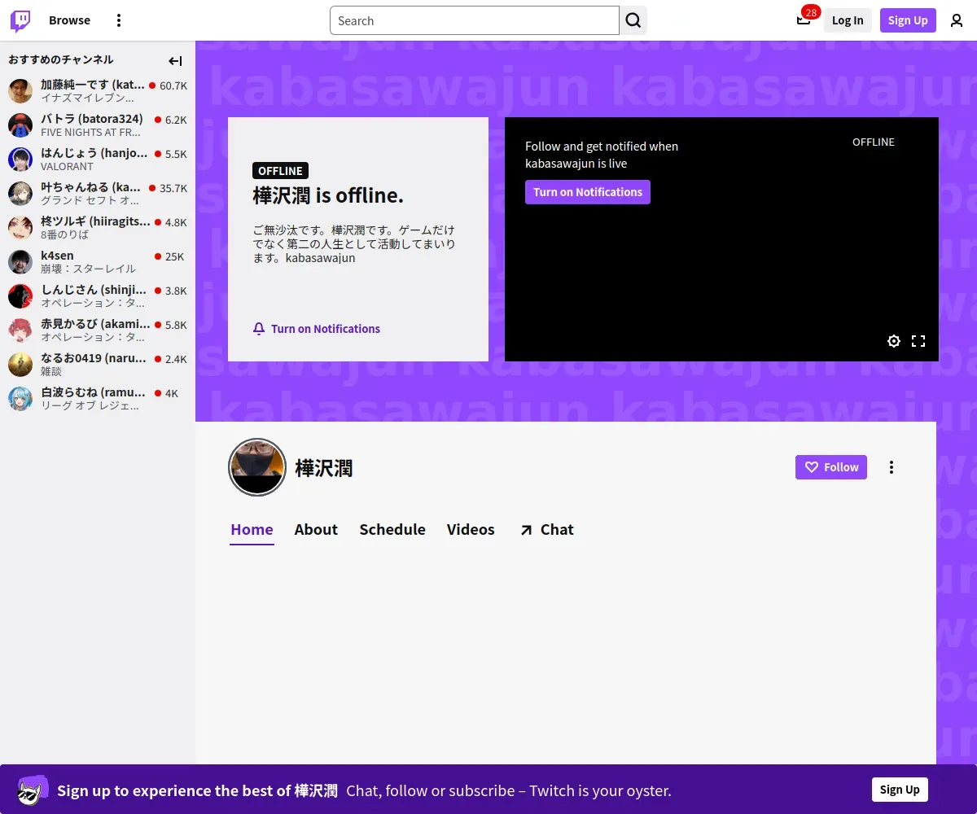The height and width of the screenshot is (814, 977).
Task: Collapse the recommended channels sidebar
Action: click(175, 60)
